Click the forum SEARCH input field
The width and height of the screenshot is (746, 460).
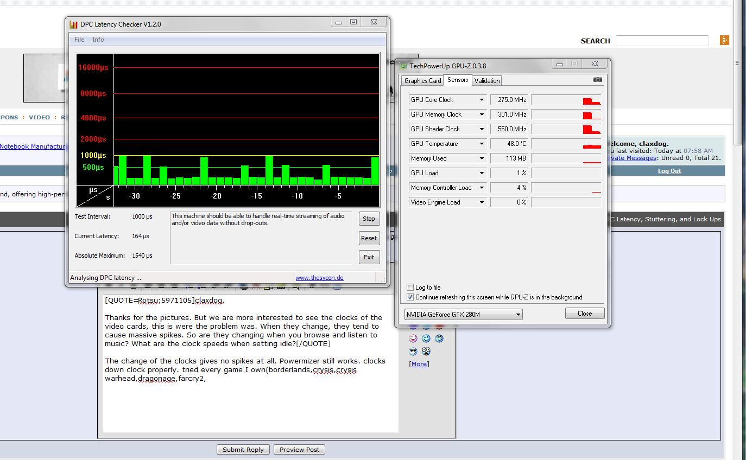tap(662, 41)
